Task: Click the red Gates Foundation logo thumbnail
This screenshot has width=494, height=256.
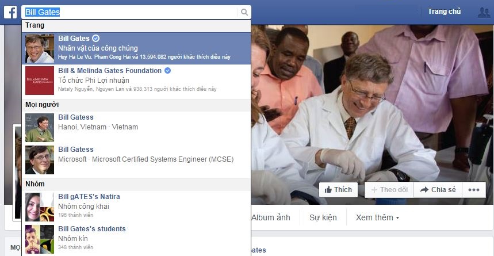Action: [x=40, y=81]
